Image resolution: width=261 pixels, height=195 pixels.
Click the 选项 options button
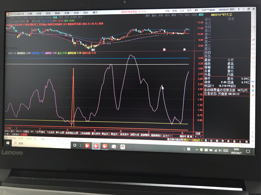tap(189, 10)
